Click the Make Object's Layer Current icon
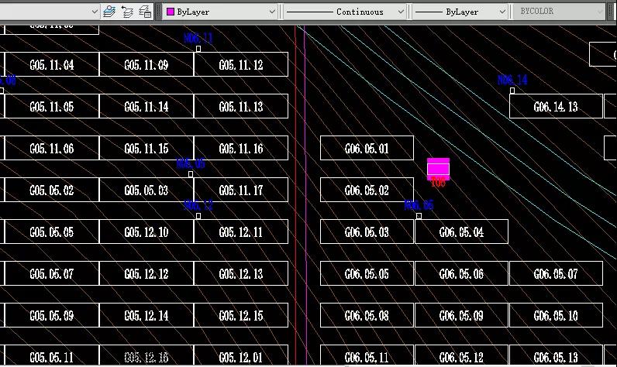 pos(109,12)
